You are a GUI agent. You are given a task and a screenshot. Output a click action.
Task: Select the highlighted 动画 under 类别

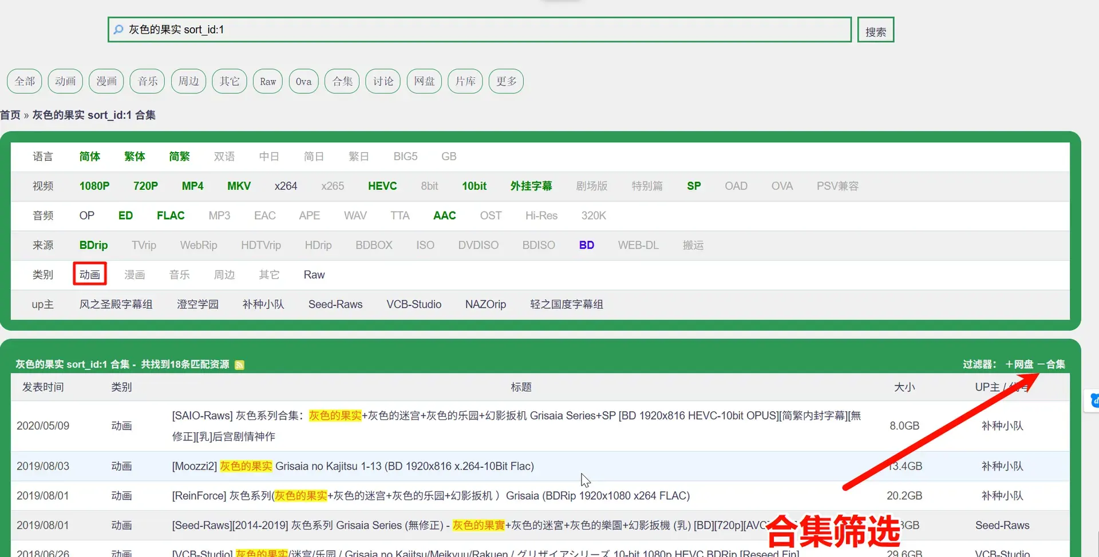coord(90,274)
